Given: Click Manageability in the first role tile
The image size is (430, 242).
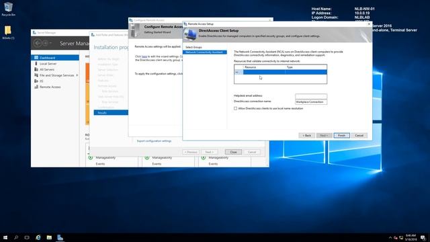Looking at the screenshot, I should (x=105, y=158).
